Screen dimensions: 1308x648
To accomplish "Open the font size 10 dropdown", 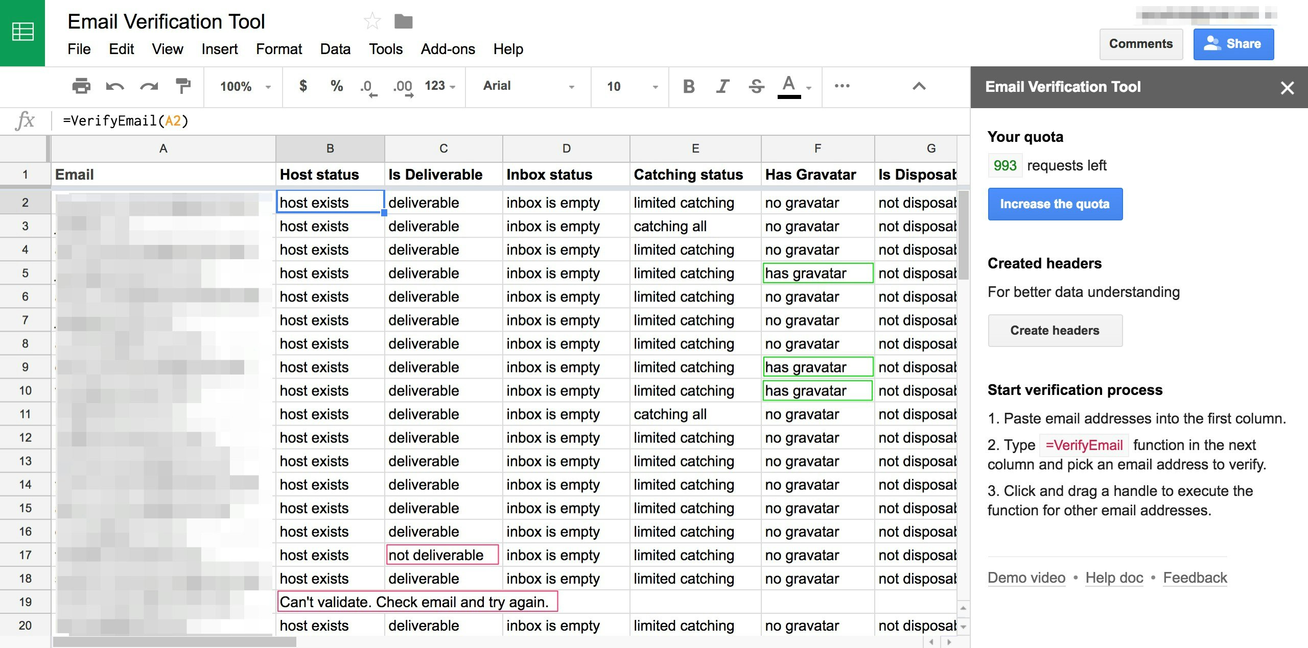I will [x=632, y=86].
